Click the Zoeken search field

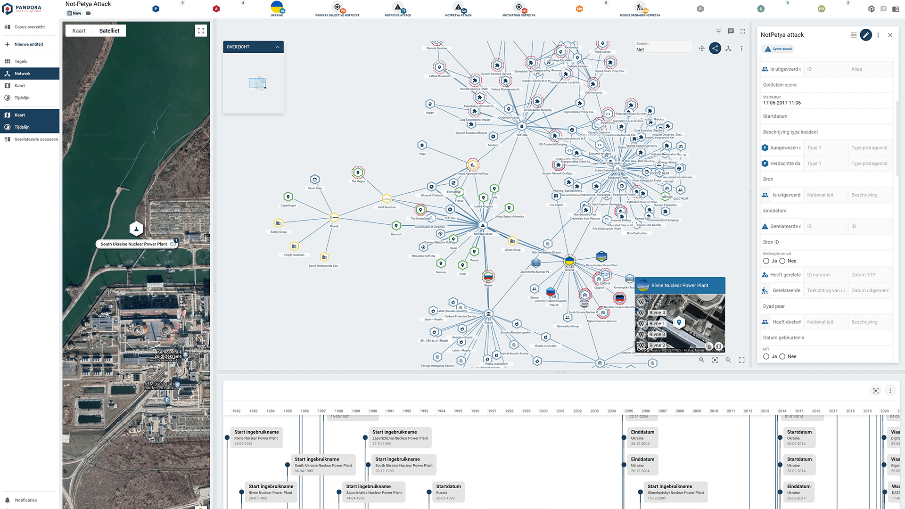click(x=663, y=47)
